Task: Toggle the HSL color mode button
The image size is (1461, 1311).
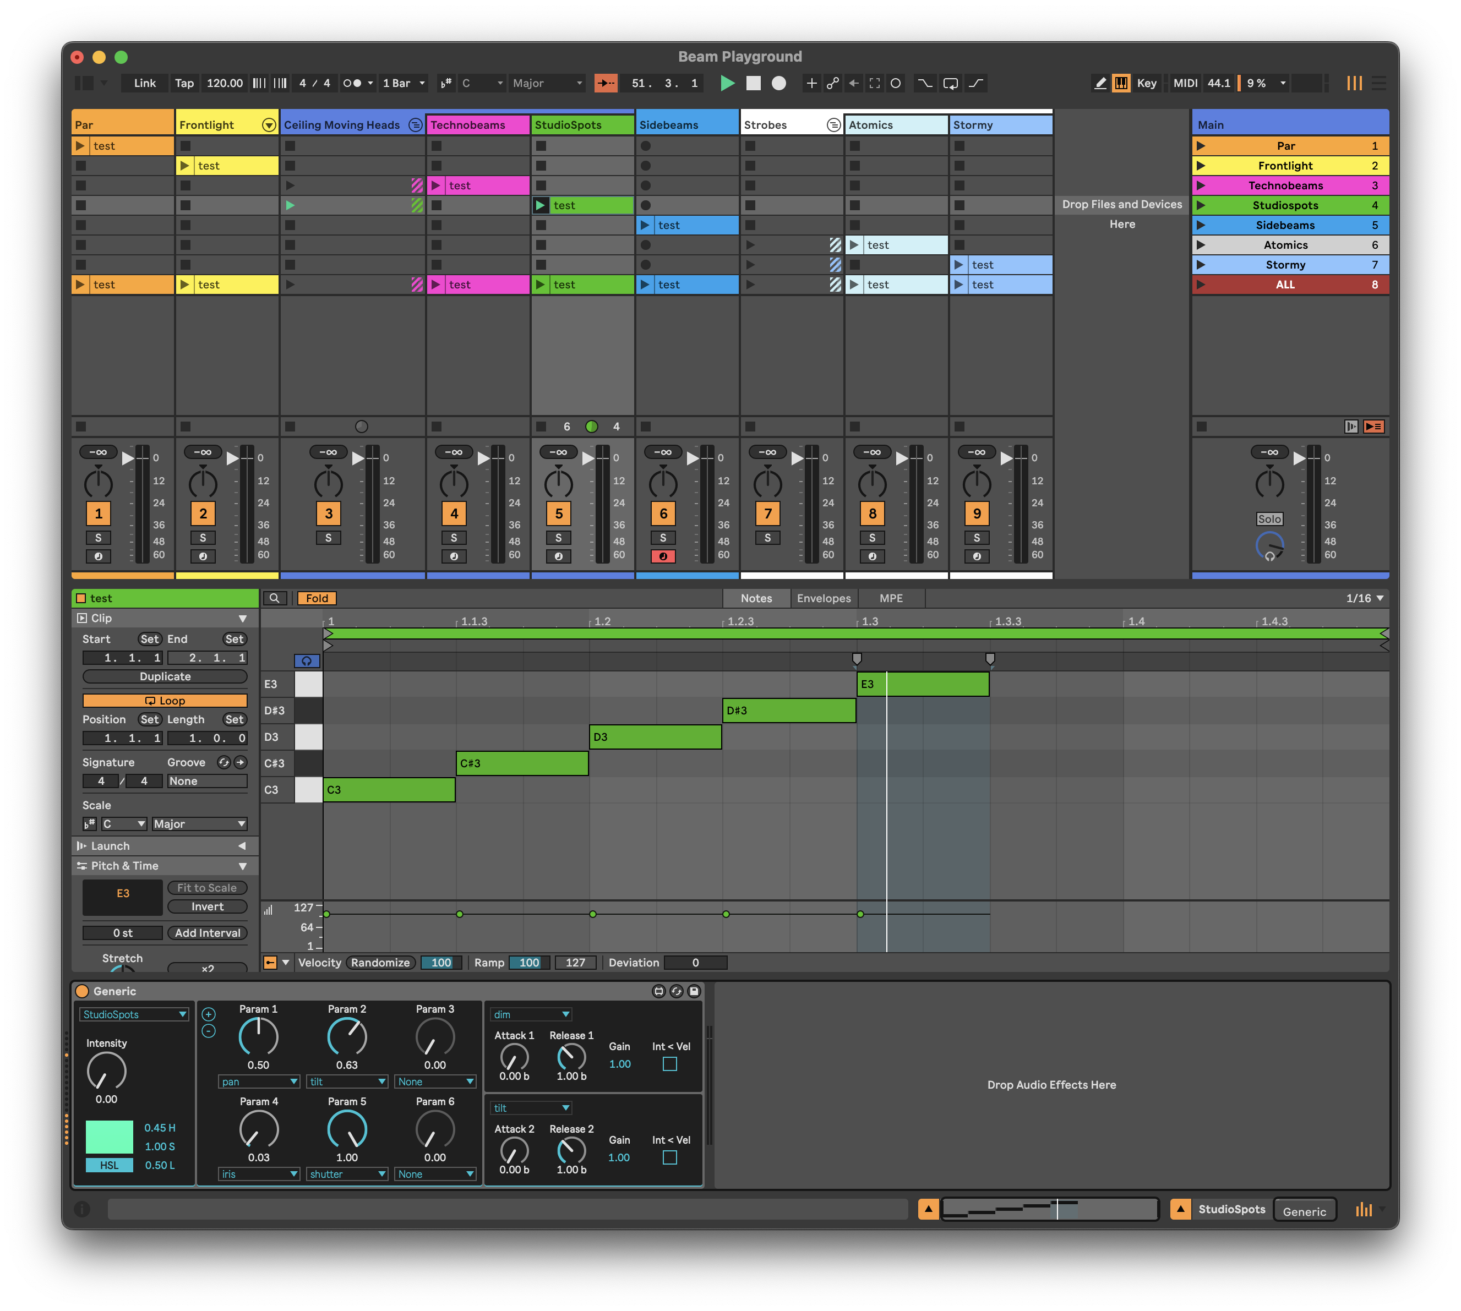Action: pos(110,1165)
